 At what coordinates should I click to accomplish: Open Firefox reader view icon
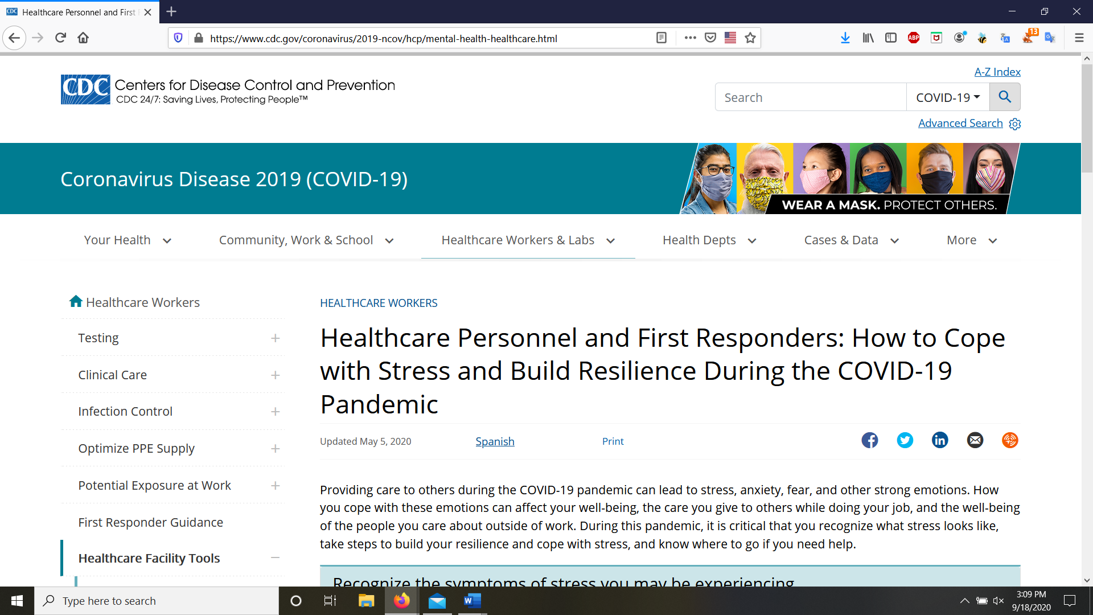click(x=661, y=38)
